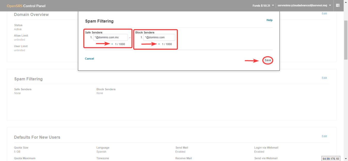Edit the Domain Overview section

click(324, 14)
